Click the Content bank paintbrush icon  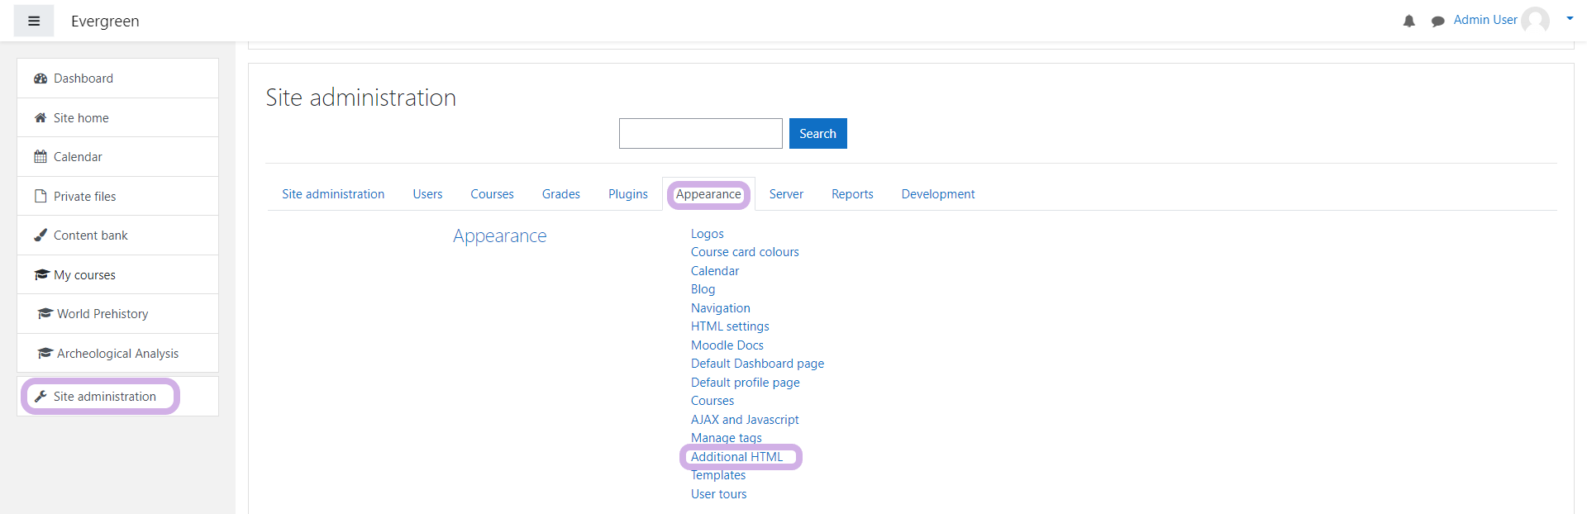[41, 236]
